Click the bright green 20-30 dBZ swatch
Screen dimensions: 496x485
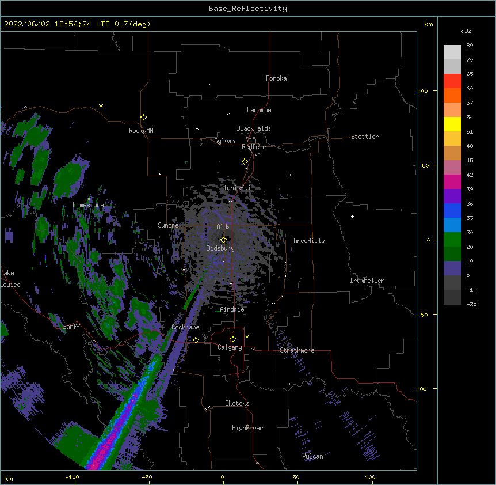coord(452,240)
